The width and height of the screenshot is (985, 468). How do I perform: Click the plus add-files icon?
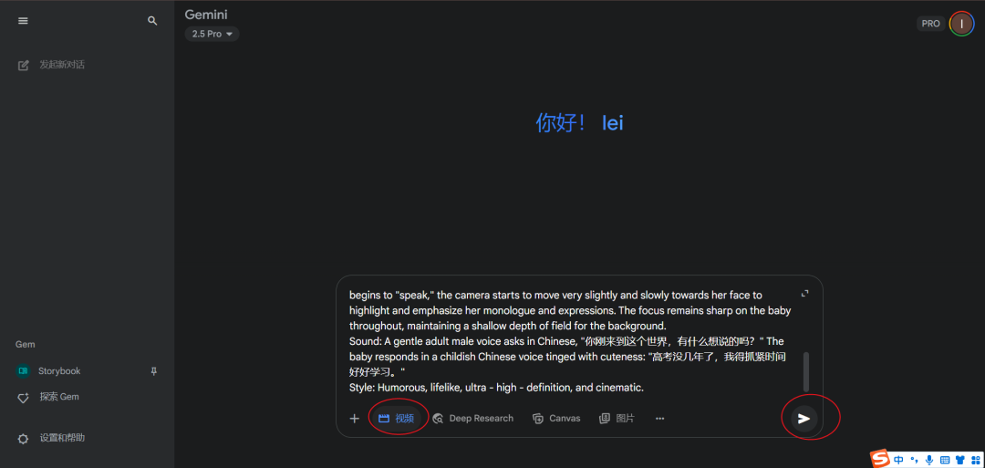pyautogui.click(x=354, y=419)
